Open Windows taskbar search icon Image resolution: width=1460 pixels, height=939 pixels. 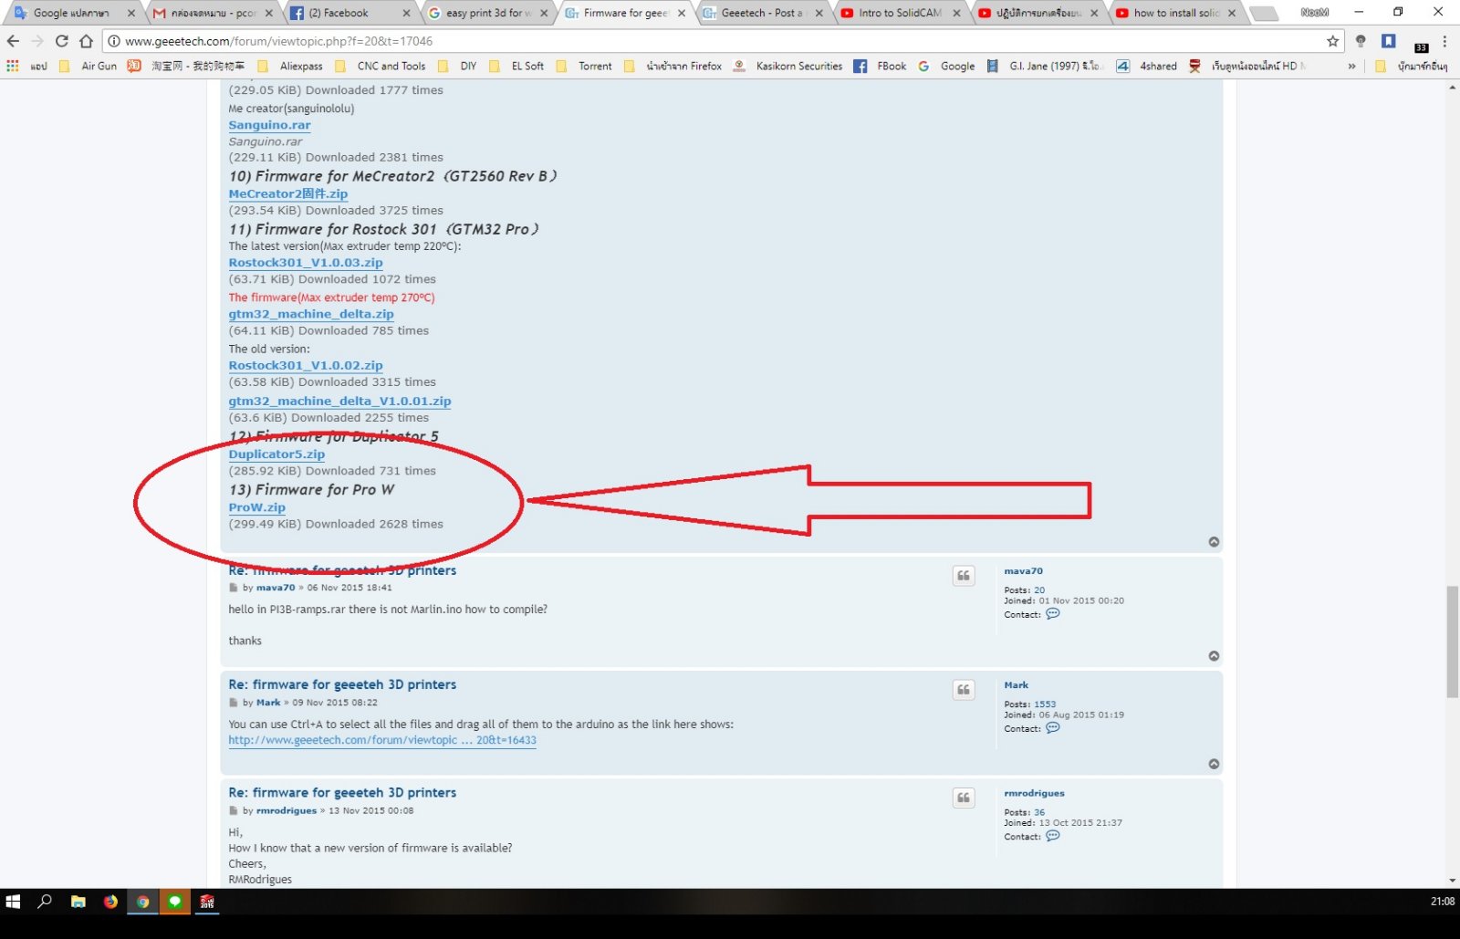pos(45,902)
